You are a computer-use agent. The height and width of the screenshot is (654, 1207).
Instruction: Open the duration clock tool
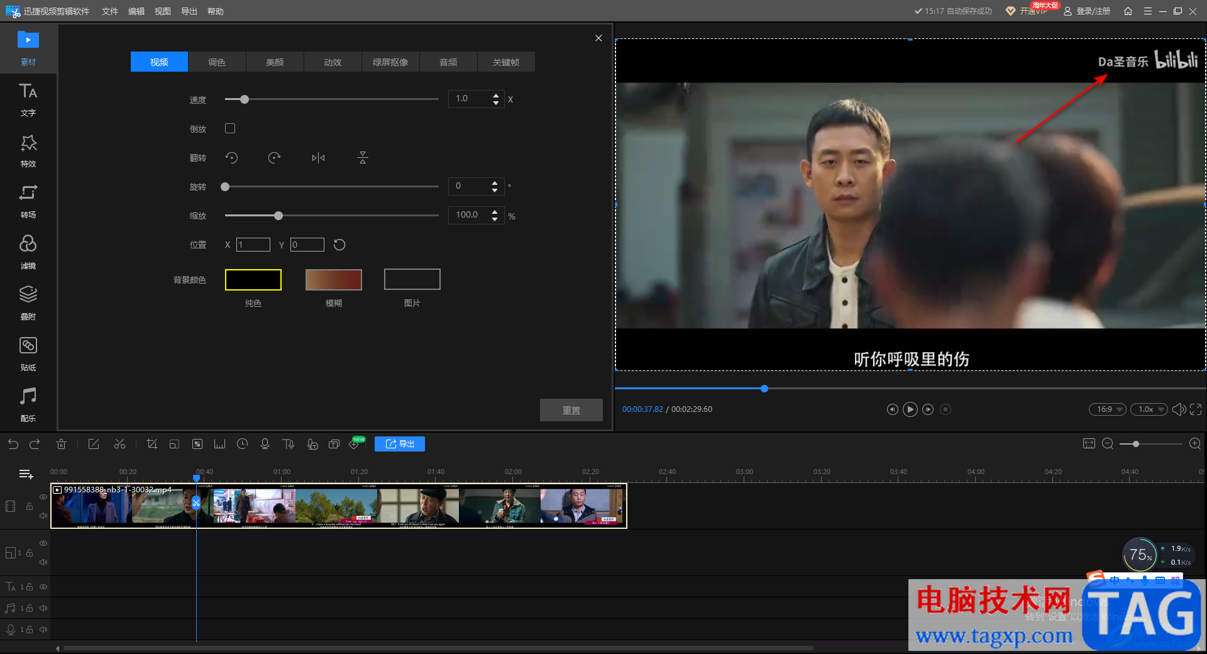tap(242, 444)
